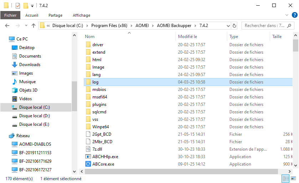Select BF-201911211153 network computer

coord(35,153)
